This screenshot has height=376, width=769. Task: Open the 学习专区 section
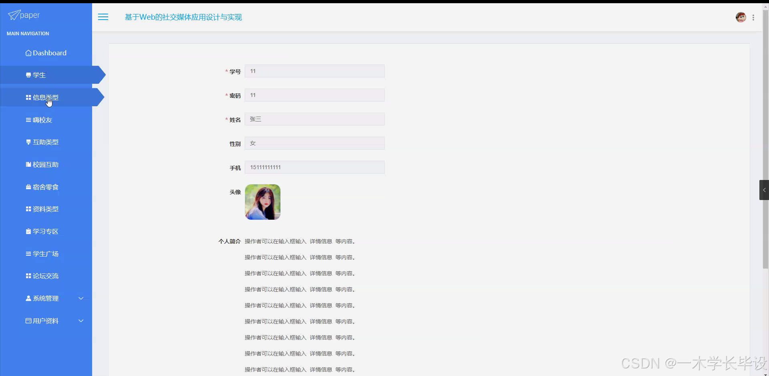[45, 231]
